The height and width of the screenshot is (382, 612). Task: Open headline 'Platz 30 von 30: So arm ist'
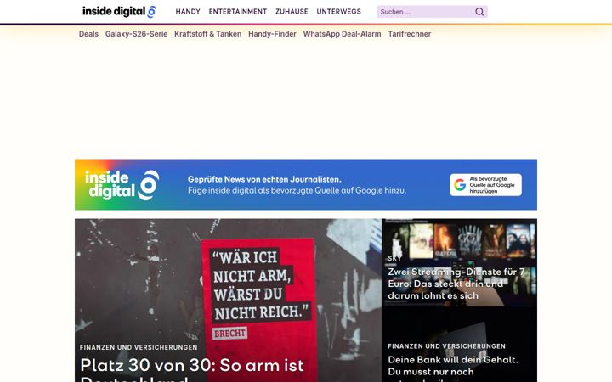(191, 366)
